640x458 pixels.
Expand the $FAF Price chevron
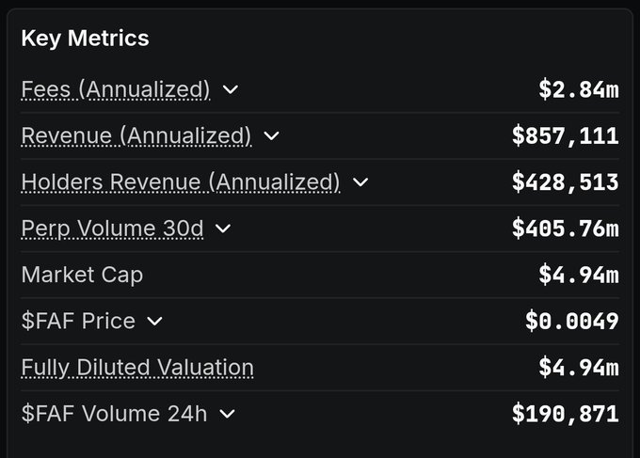155,322
